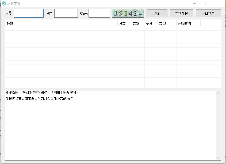Click the app logo icon in the title bar
Screen dimensions: 226x164
point(4,3)
